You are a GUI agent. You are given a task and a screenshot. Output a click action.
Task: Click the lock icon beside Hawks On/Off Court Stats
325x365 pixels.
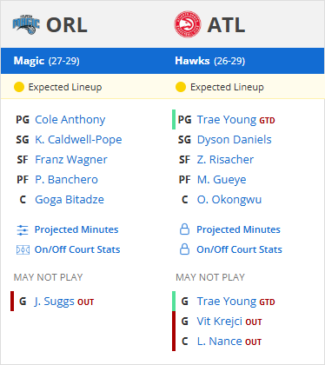click(x=184, y=249)
